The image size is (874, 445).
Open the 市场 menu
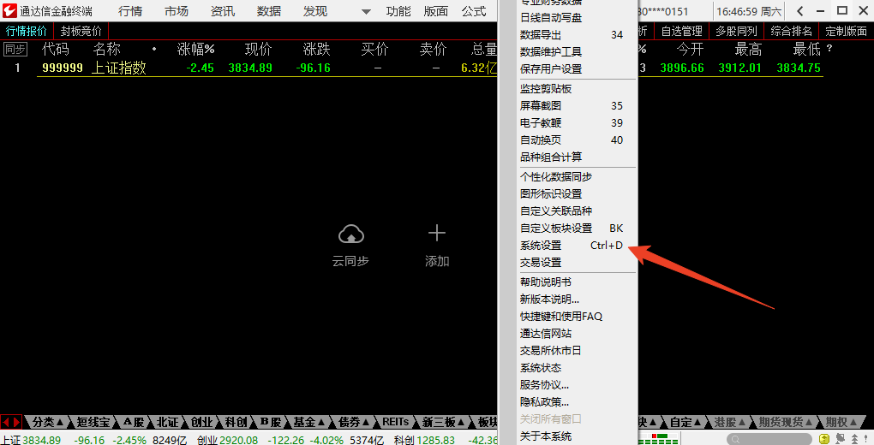tap(177, 11)
